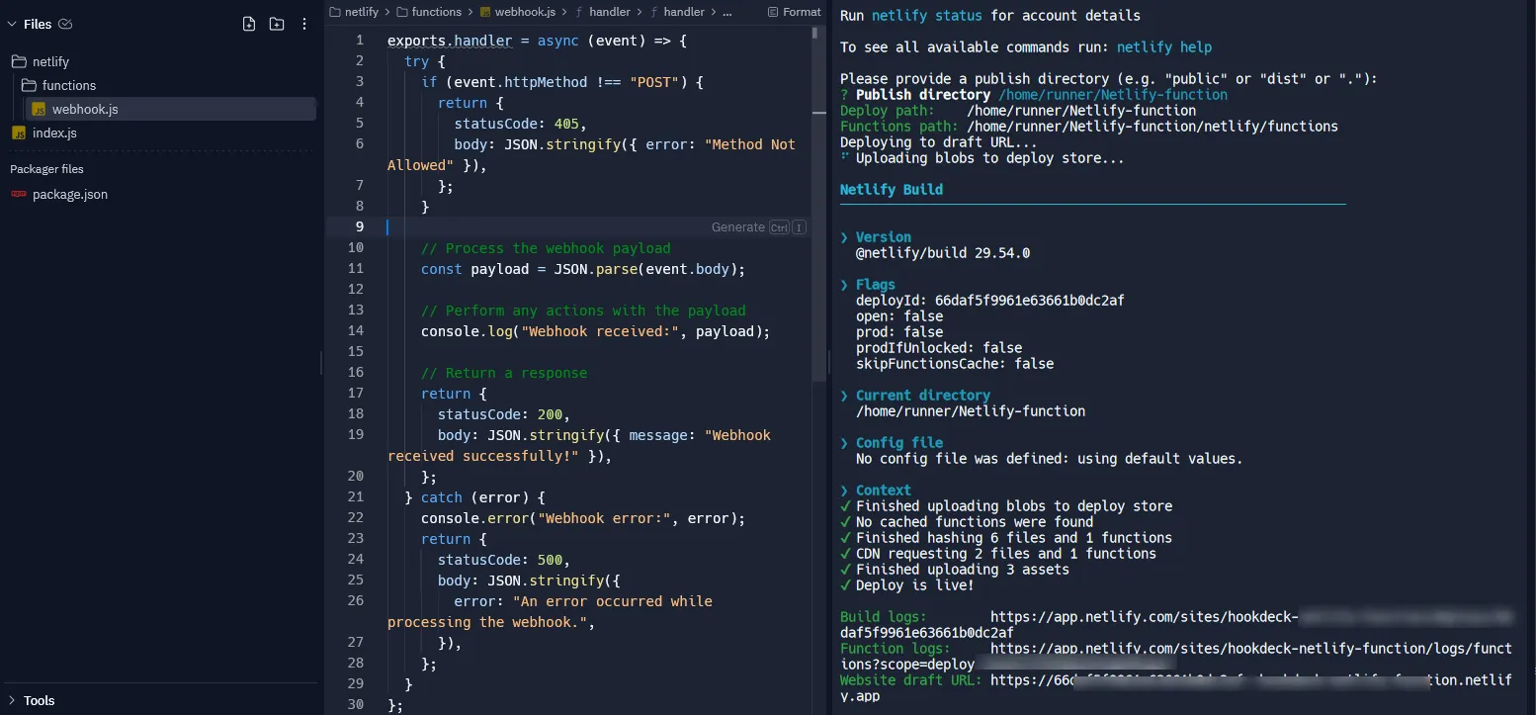
Task: Click 'JSON.parse(event.body)' on line 11
Action: (x=644, y=269)
